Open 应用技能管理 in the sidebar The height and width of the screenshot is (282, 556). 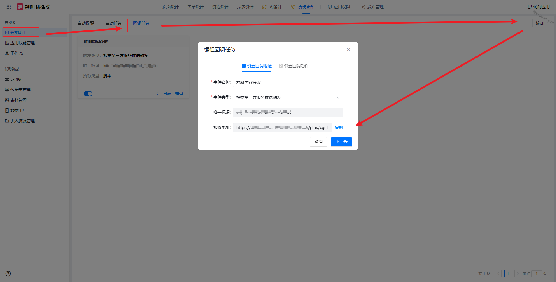coord(22,43)
